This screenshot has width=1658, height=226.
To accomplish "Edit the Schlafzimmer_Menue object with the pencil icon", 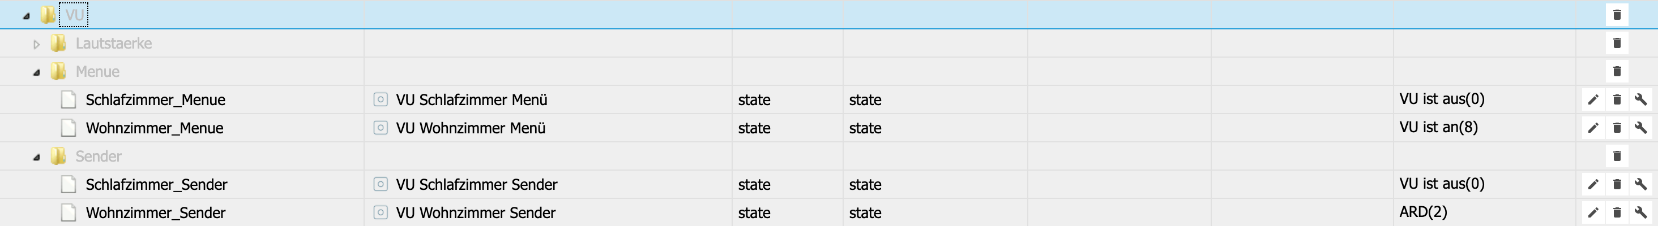I will tap(1593, 99).
